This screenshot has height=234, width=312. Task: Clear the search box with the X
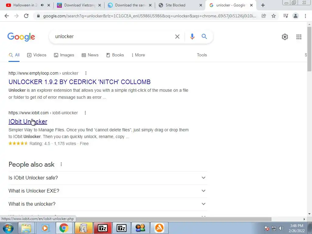point(177,37)
